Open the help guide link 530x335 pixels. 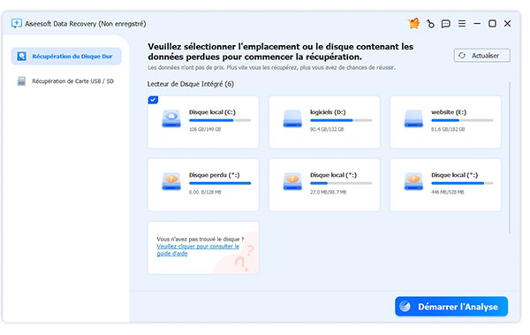pos(198,250)
